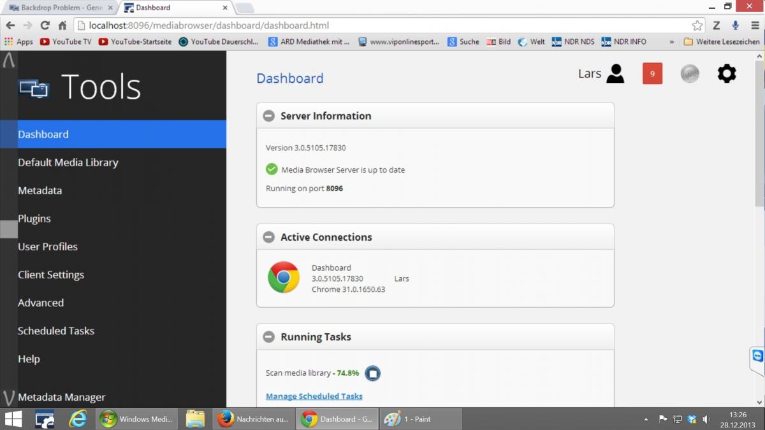Click the sidebar scroll down caret
765x430 pixels.
[8, 399]
